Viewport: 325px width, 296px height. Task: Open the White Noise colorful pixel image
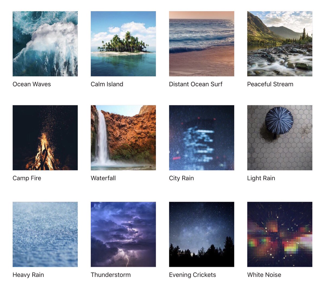[280, 234]
